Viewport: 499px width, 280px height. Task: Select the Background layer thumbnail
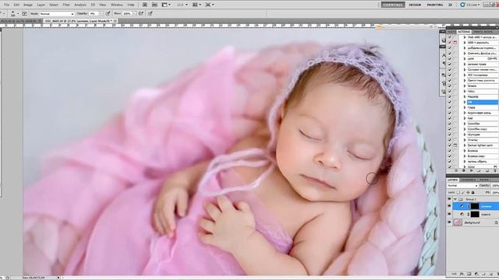coord(458,222)
